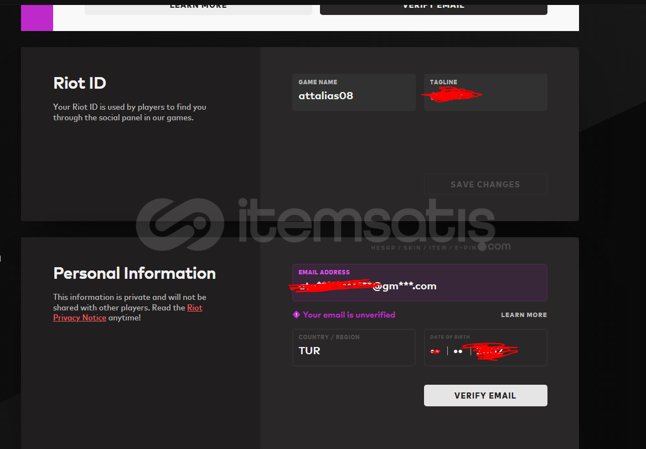This screenshot has height=449, width=646.
Task: Open Learn More beside unverified email notice
Action: pos(524,315)
